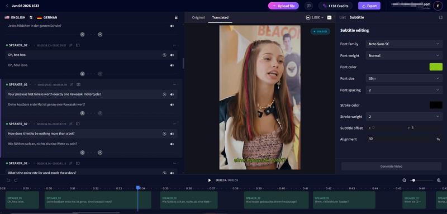Viewport: 447px width, 214px height.
Task: Open more options for the Kawasaki motorcycle segment
Action: (174, 84)
